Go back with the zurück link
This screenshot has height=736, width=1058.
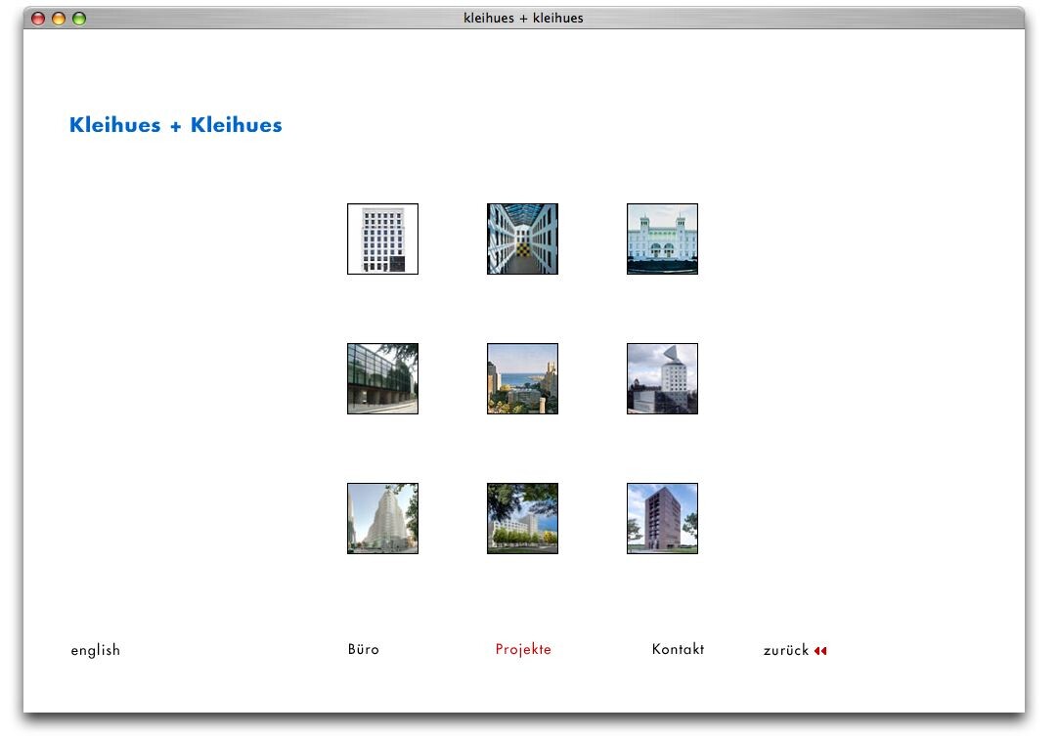785,650
